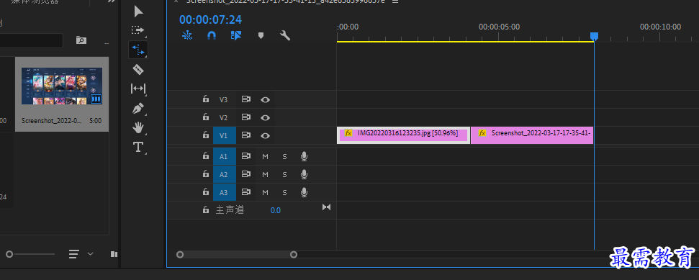The width and height of the screenshot is (699, 280).
Task: Lock the V3 video track
Action: tap(205, 99)
